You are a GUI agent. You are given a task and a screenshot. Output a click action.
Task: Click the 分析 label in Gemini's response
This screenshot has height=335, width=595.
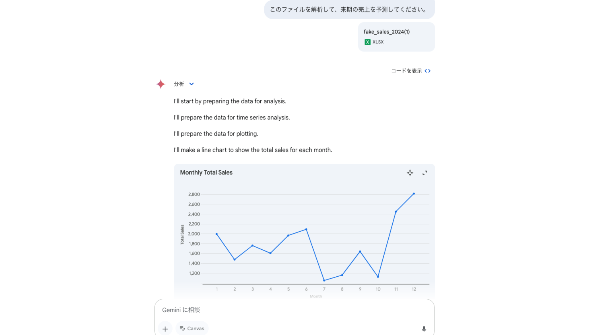coord(179,84)
